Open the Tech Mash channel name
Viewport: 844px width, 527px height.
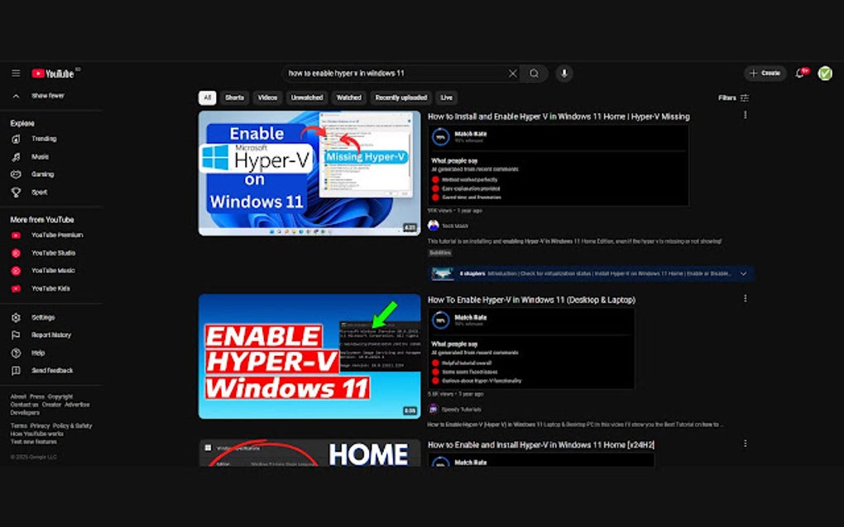(455, 226)
